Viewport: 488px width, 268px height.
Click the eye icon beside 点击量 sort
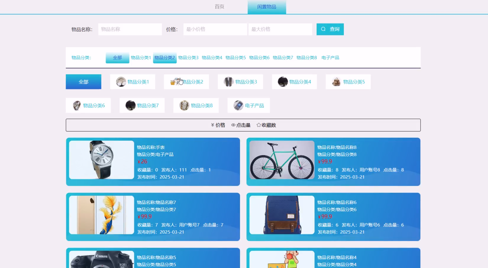click(x=233, y=125)
